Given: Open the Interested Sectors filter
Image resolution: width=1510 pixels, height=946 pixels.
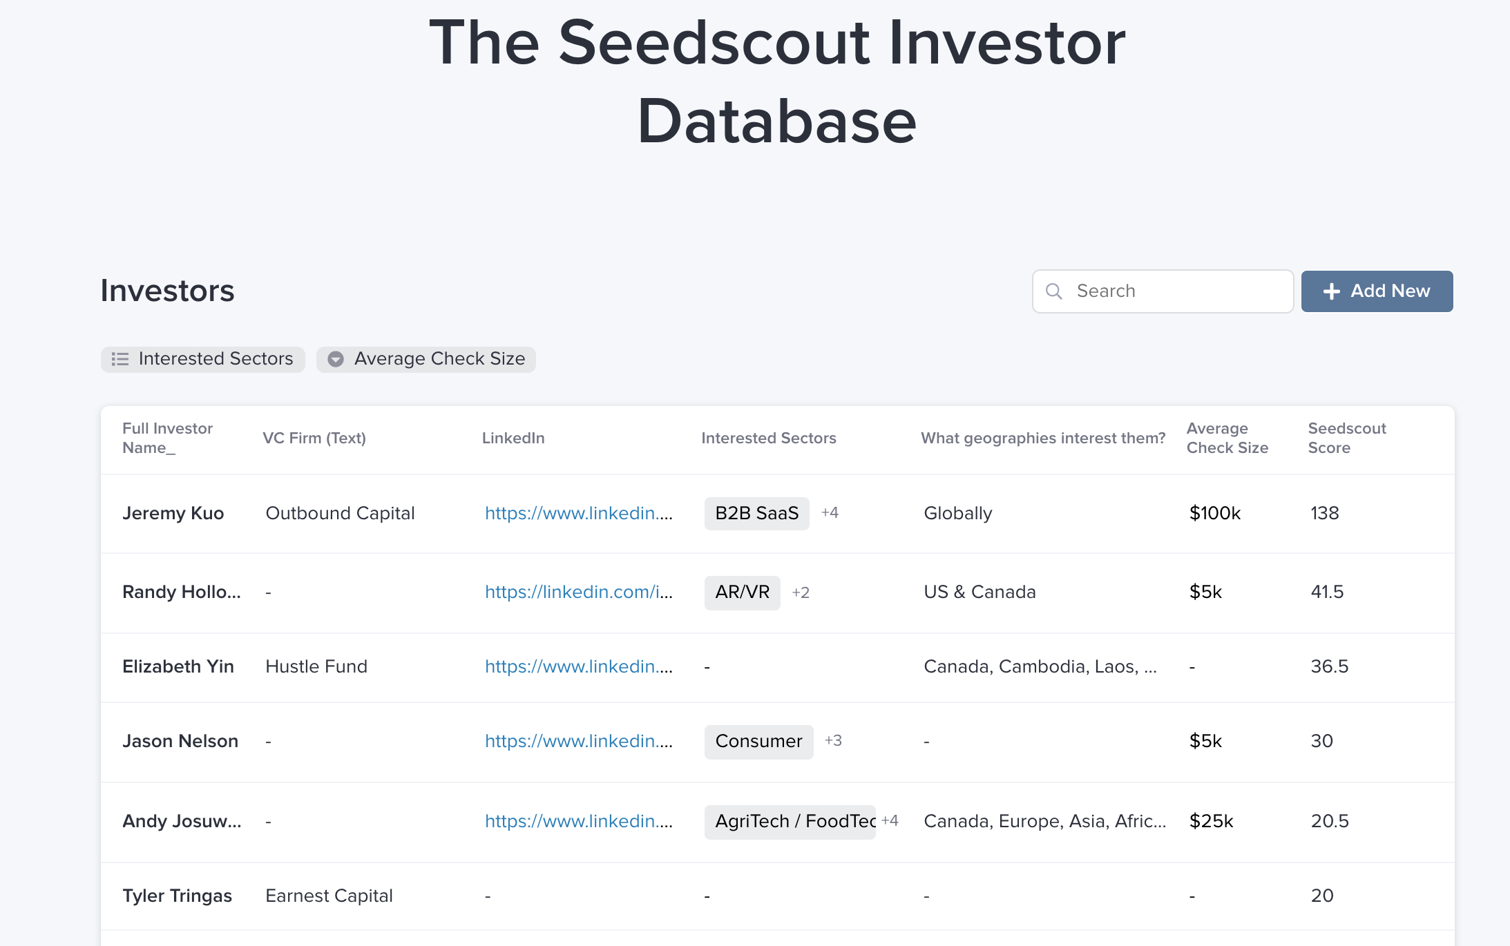Looking at the screenshot, I should click(x=202, y=359).
